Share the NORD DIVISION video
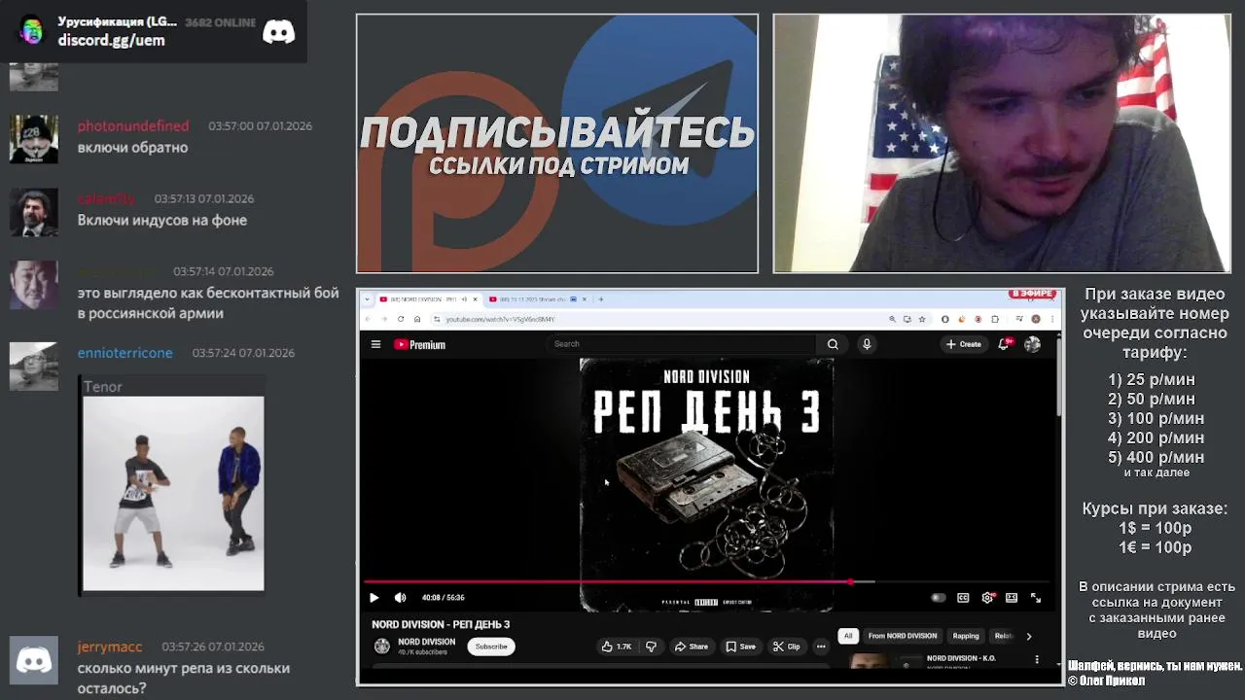 click(692, 647)
